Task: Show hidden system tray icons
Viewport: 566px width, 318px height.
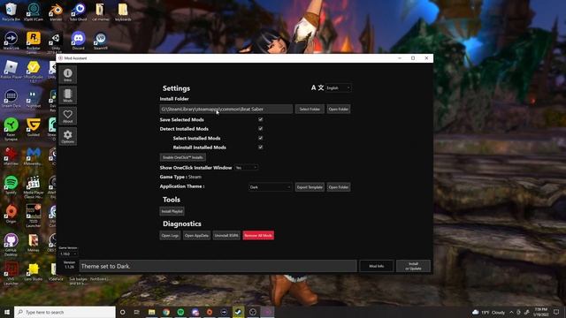Action: coord(511,312)
